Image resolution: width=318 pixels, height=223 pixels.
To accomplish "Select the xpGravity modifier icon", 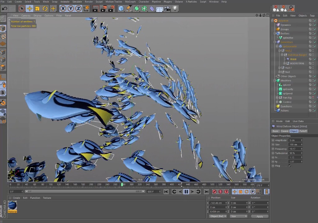I will (x=280, y=89).
